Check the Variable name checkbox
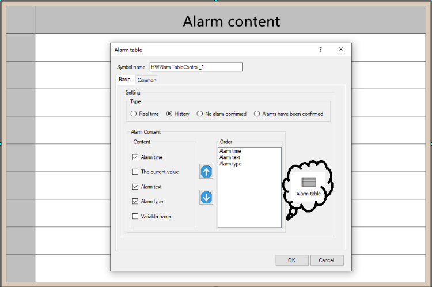 (x=135, y=217)
